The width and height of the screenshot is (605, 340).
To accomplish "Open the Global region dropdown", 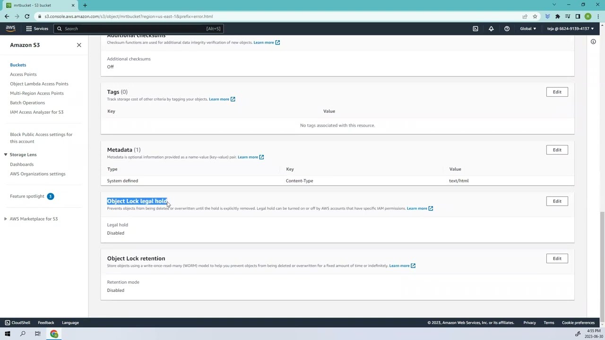I will pyautogui.click(x=528, y=28).
